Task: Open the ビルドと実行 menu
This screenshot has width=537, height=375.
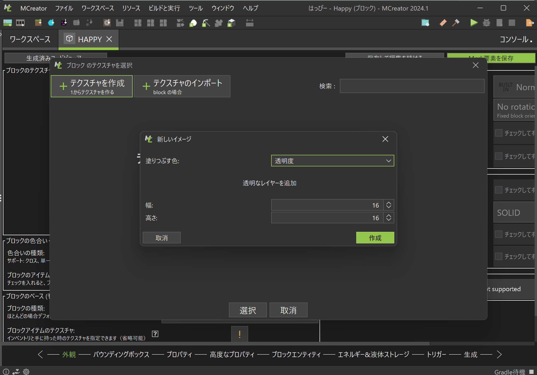Action: (x=164, y=8)
